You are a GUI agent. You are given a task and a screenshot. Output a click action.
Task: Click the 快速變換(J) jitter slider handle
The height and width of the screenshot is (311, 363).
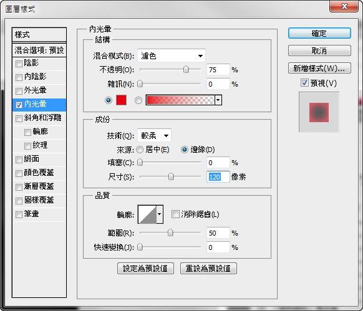140,247
